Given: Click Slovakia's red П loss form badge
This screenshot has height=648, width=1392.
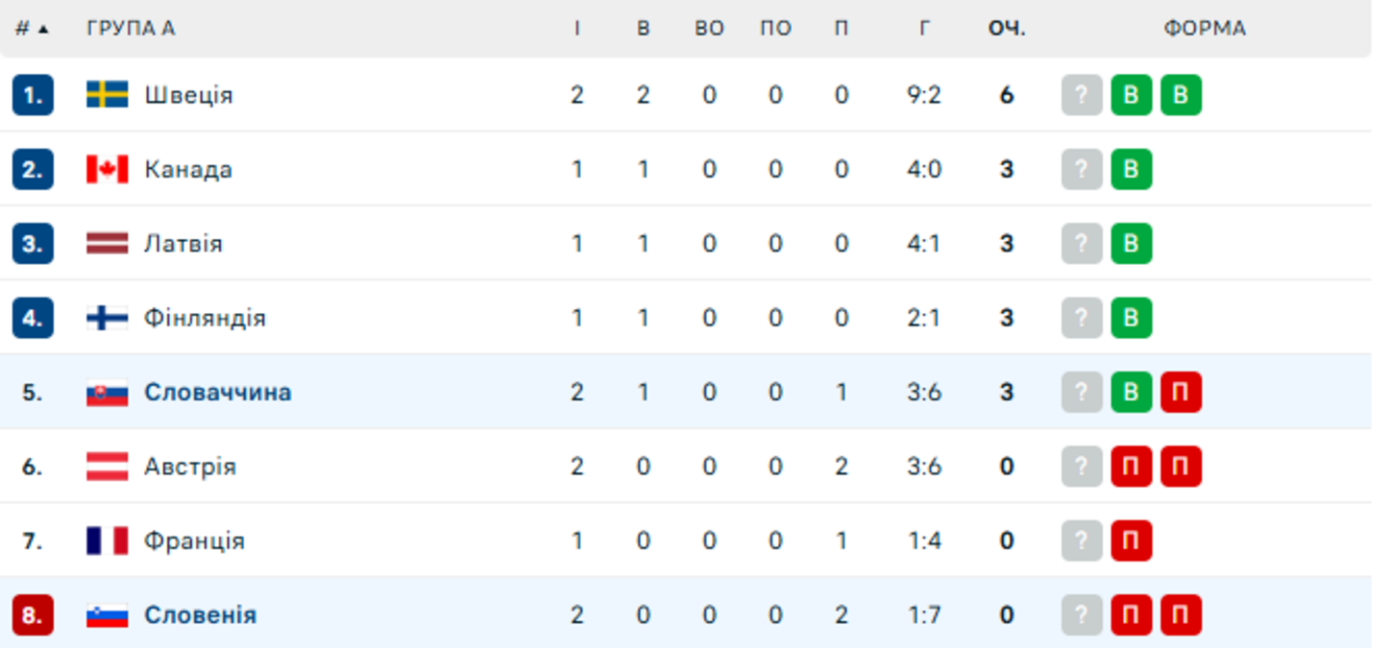Looking at the screenshot, I should click(x=1181, y=392).
